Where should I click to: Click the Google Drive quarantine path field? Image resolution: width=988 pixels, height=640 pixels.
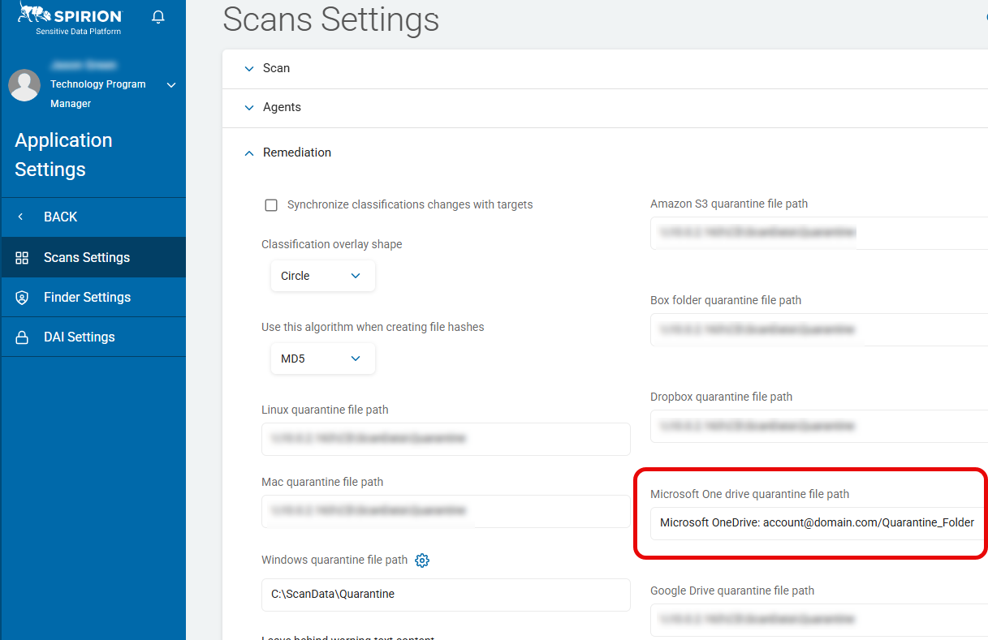[819, 619]
